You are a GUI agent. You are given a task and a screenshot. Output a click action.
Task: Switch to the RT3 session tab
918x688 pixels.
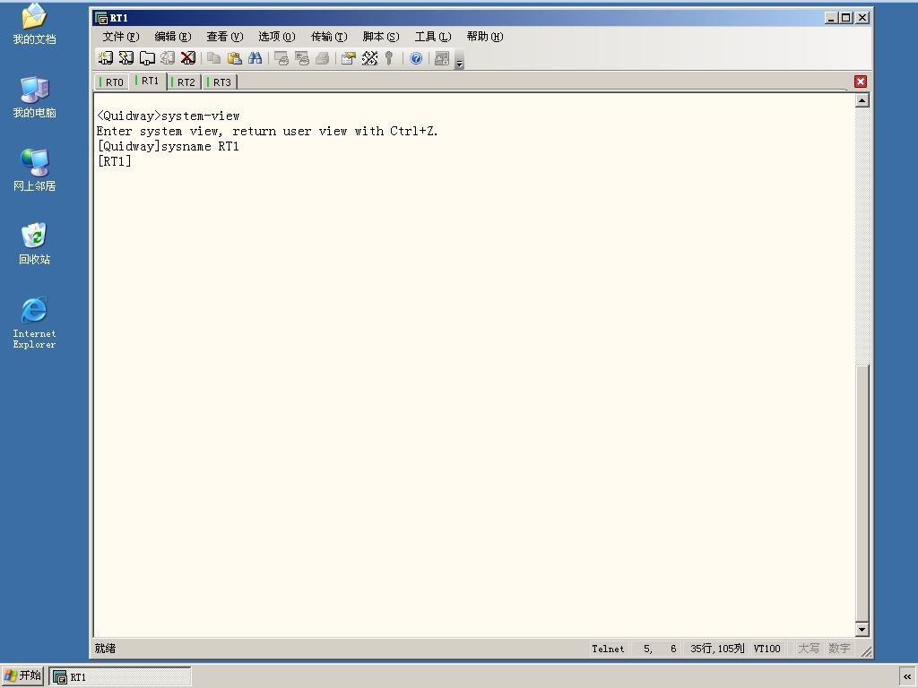(x=221, y=82)
